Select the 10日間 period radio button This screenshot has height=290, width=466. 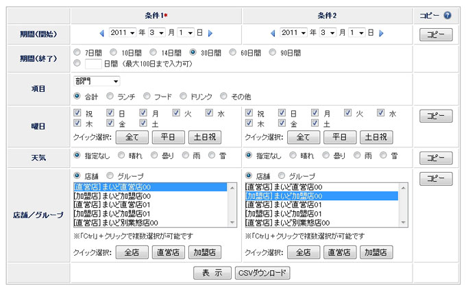tap(113, 52)
